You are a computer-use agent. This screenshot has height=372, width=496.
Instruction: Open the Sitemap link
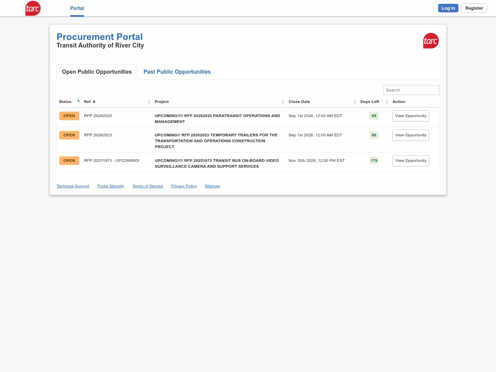(212, 186)
